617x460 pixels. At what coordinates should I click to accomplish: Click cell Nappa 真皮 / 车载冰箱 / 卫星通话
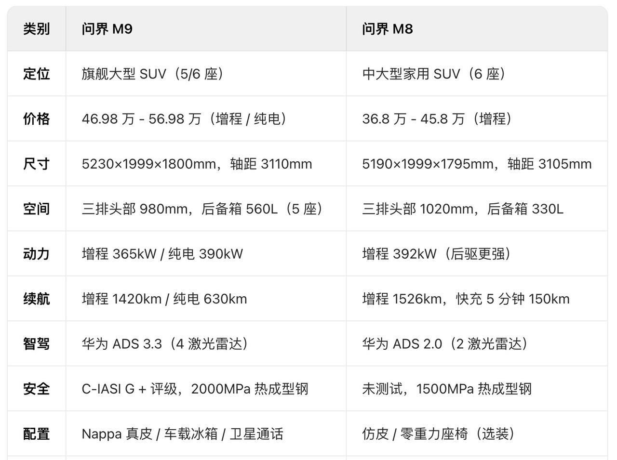click(206, 434)
